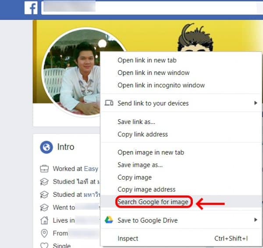Click the home icon beside Lives in
The image size is (263, 248).
[x=44, y=220]
